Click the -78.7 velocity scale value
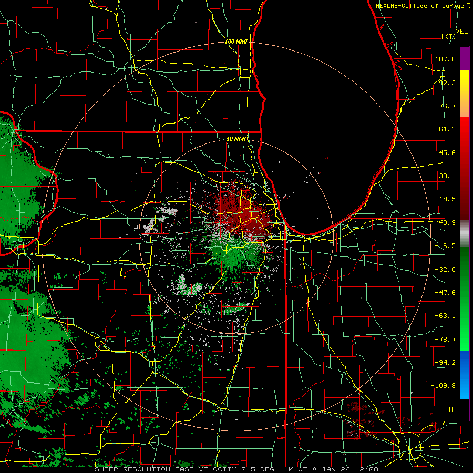Image resolution: width=473 pixels, height=473 pixels. (445, 340)
